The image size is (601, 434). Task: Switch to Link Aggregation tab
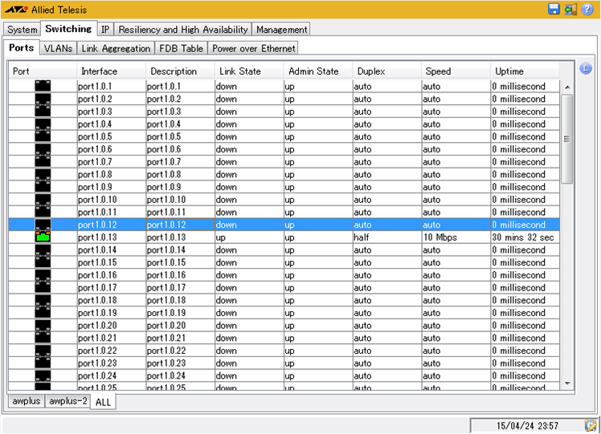(116, 48)
